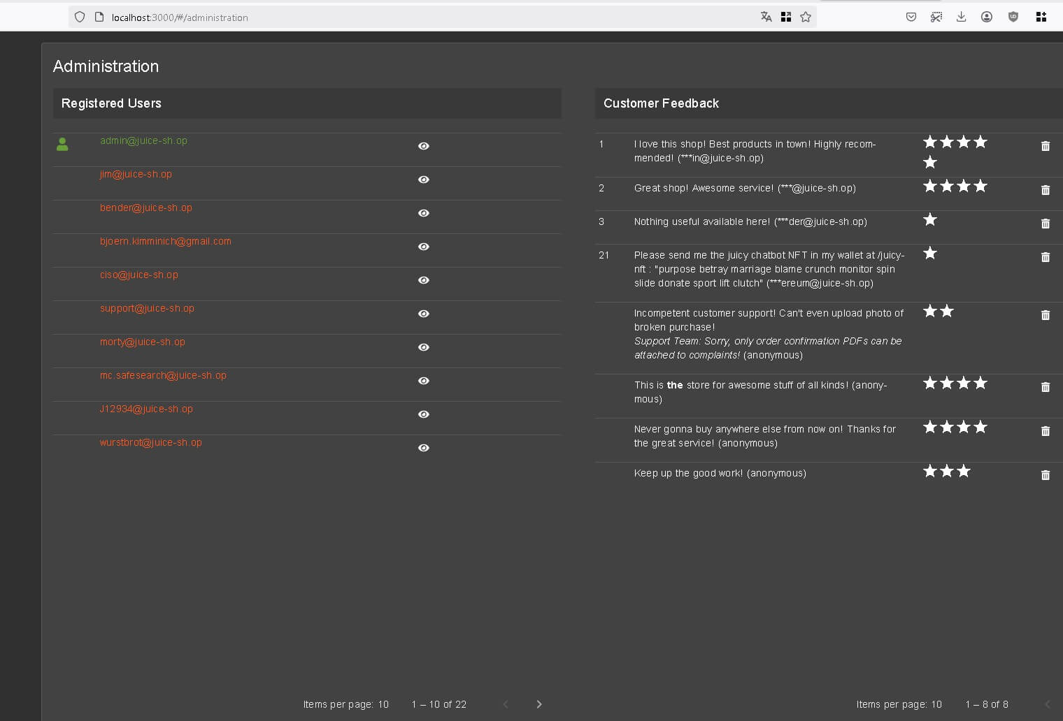
Task: Select jim@juice-sh.op email
Action: pyautogui.click(x=136, y=174)
